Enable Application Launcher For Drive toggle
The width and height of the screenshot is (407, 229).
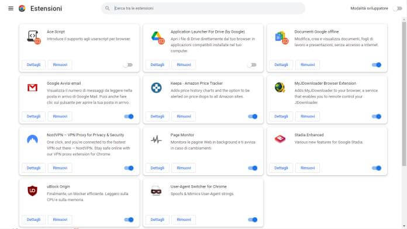pyautogui.click(x=252, y=65)
